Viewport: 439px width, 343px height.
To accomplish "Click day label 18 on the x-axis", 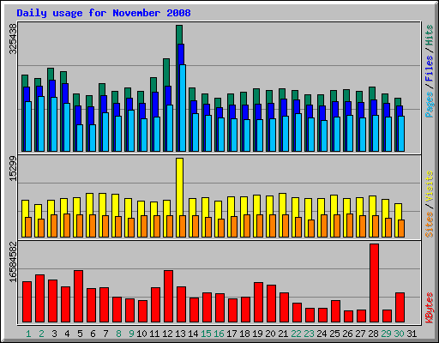I will [244, 334].
